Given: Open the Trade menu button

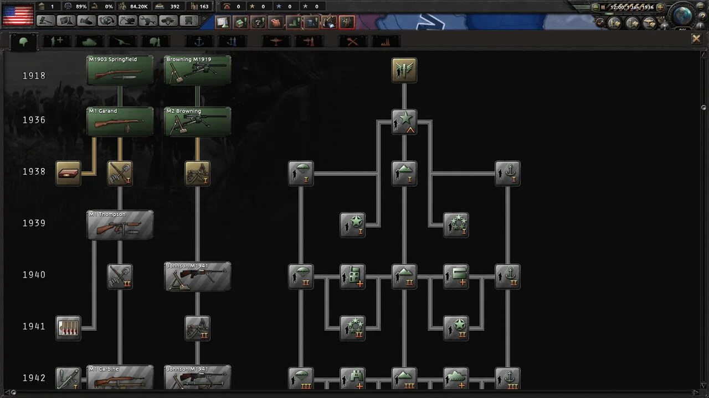Looking at the screenshot, I should pyautogui.click(x=107, y=21).
